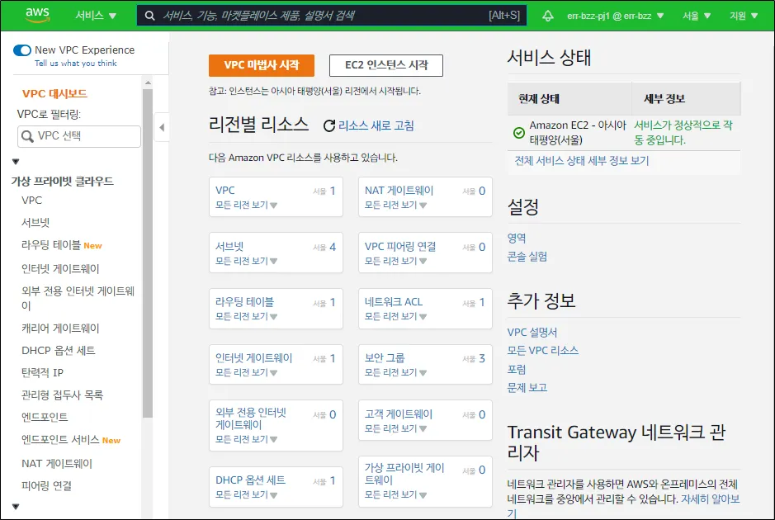The image size is (775, 520).
Task: Click the EC2 인스턴스 시작 button
Action: pyautogui.click(x=386, y=65)
